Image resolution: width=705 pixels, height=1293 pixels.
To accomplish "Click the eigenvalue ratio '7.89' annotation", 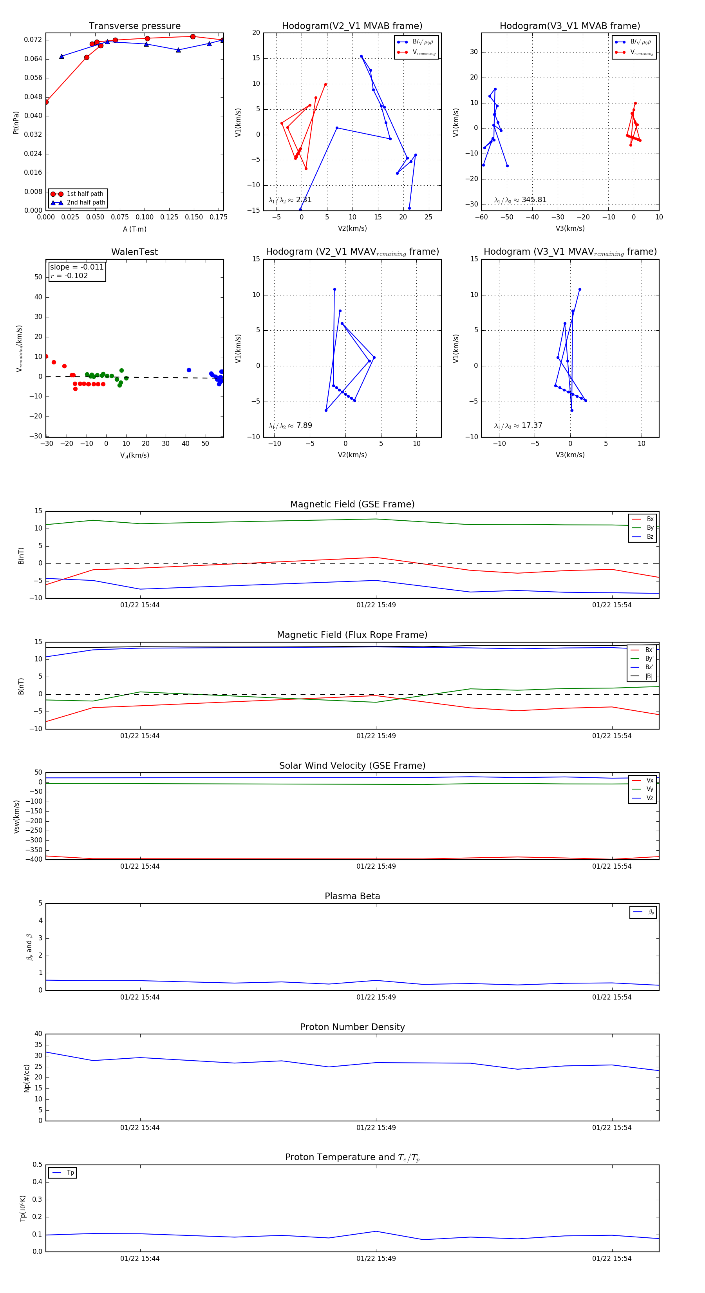I will (x=290, y=426).
